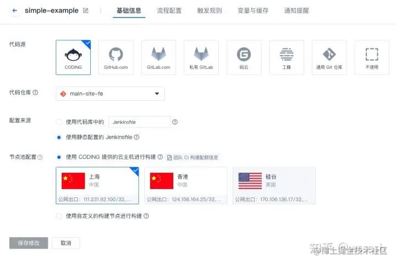
Task: Select the GitHub.com code source
Action: 116,57
